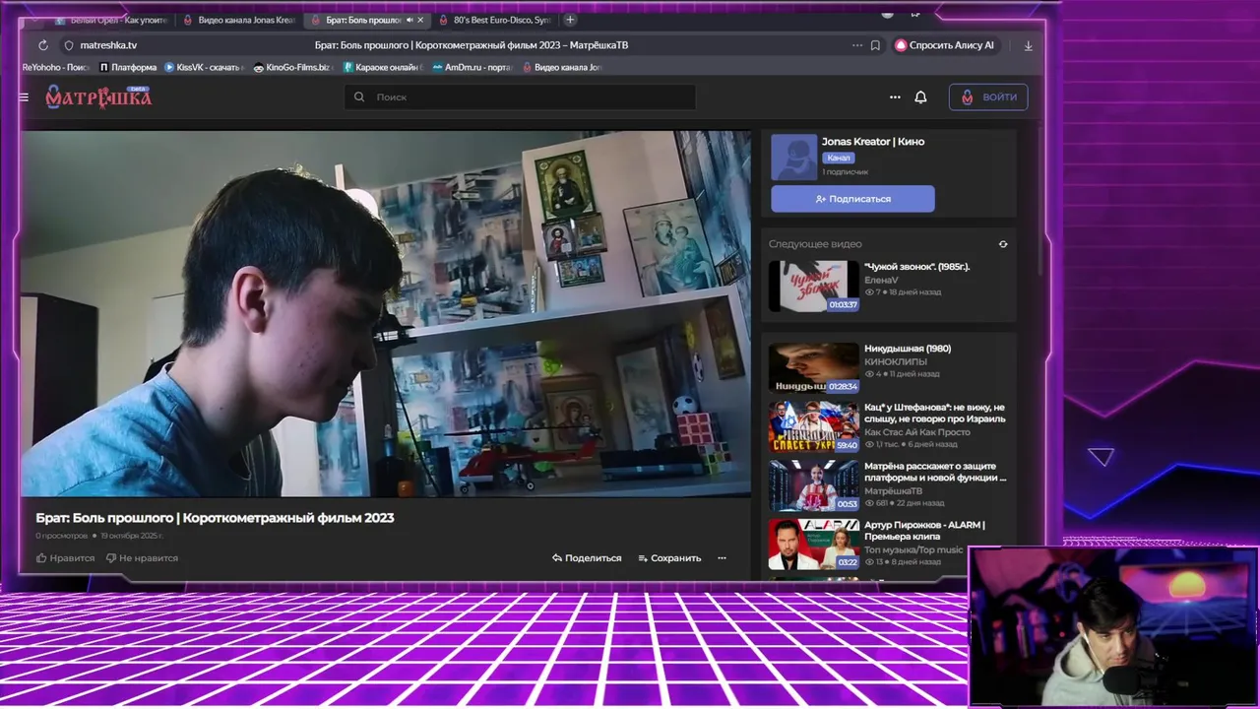Open the Видео канала Jon bookmark
The width and height of the screenshot is (1260, 709).
[x=562, y=67]
